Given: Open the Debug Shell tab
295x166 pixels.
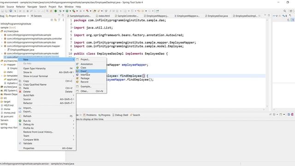Looking at the screenshot, I should coord(120,115).
